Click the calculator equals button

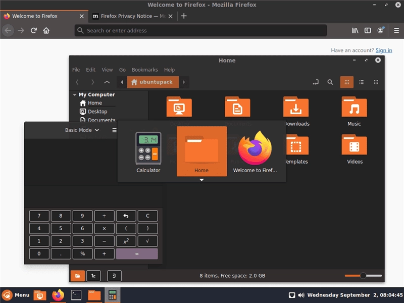(137, 254)
